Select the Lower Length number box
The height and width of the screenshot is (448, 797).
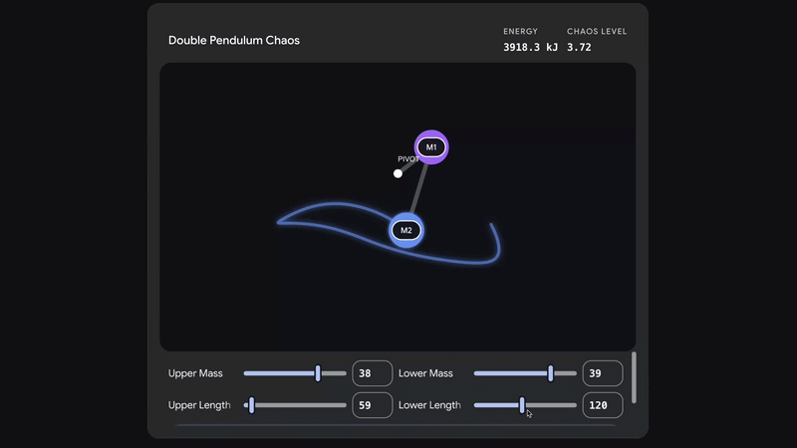pyautogui.click(x=602, y=405)
